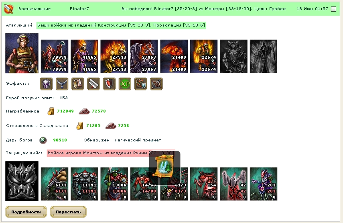Screen dimensions: 343x223
Task: Click the defender unit with 11391 troops
Action: coord(84,184)
